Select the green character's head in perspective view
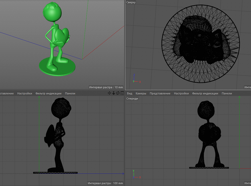This screenshot has width=251, height=186. (52, 13)
